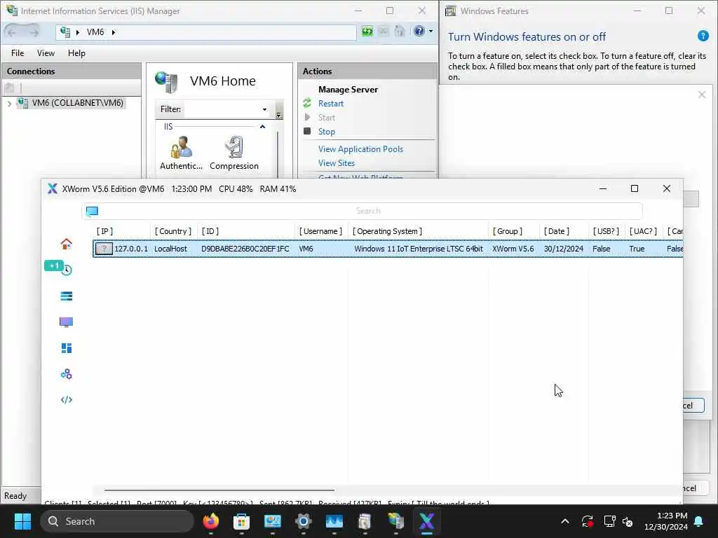
Task: Open the XWorm linked nodes sidebar icon
Action: coord(67,374)
